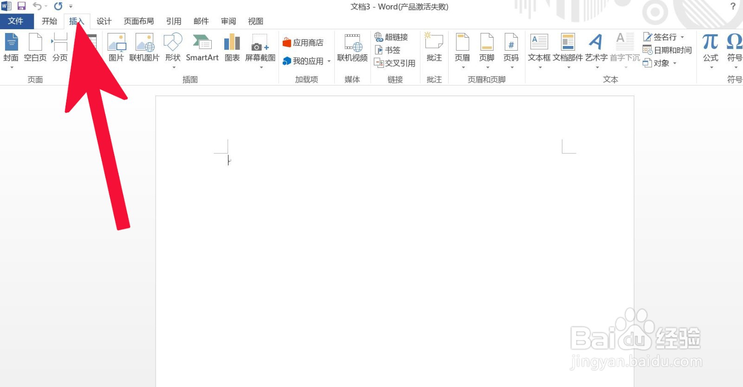
Task: Click the Save icon in quick access toolbar
Action: 21,6
